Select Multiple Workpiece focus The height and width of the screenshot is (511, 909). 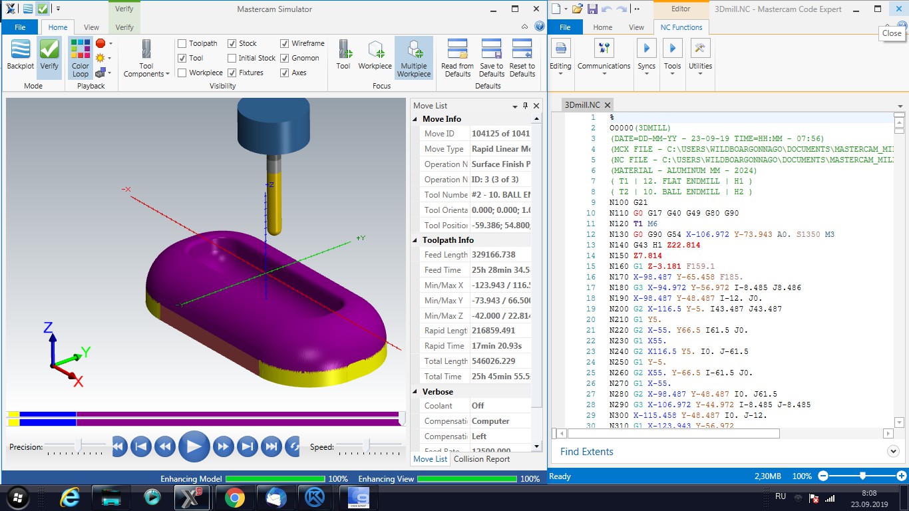point(414,58)
